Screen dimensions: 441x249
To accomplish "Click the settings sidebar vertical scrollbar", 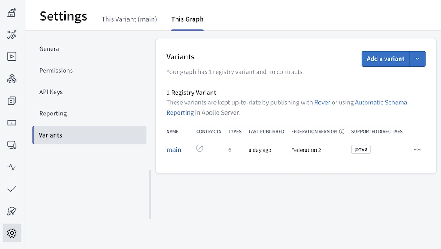I will click(150, 194).
